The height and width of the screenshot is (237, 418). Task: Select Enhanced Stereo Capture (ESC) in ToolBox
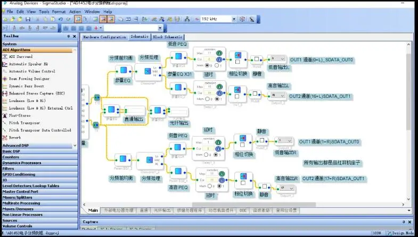click(x=37, y=94)
